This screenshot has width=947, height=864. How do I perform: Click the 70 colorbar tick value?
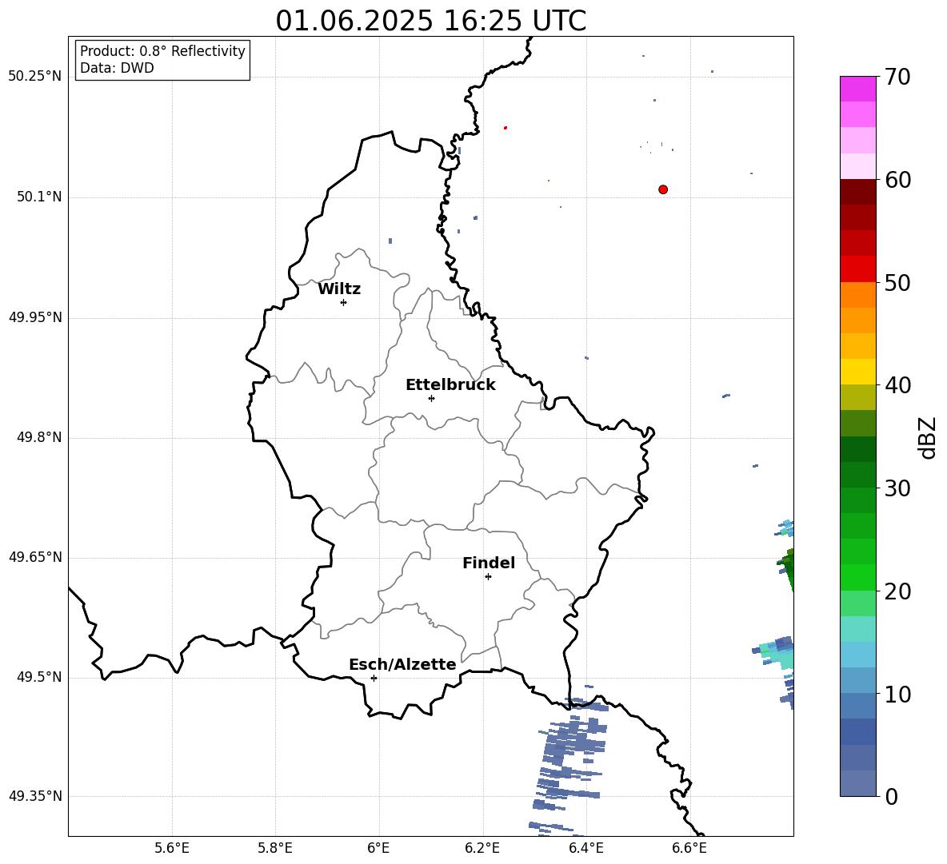click(x=898, y=77)
